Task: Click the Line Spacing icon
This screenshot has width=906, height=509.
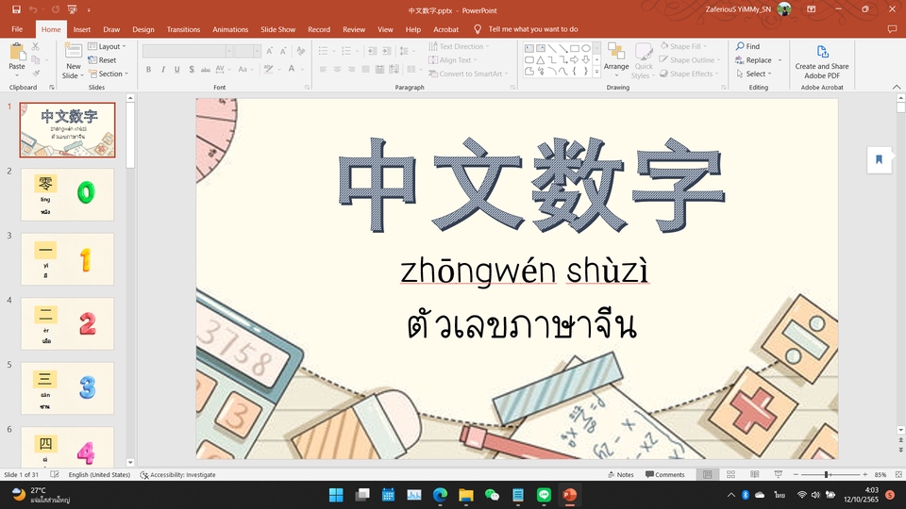Action: [x=406, y=51]
